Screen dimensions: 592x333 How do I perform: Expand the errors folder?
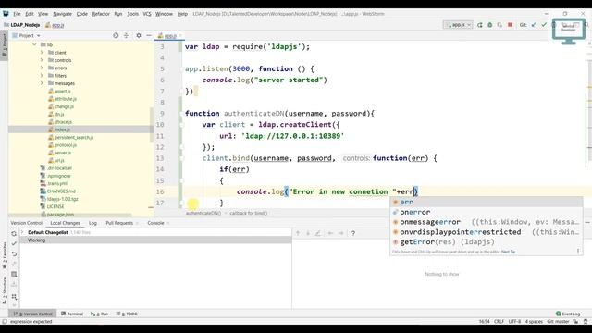point(42,68)
